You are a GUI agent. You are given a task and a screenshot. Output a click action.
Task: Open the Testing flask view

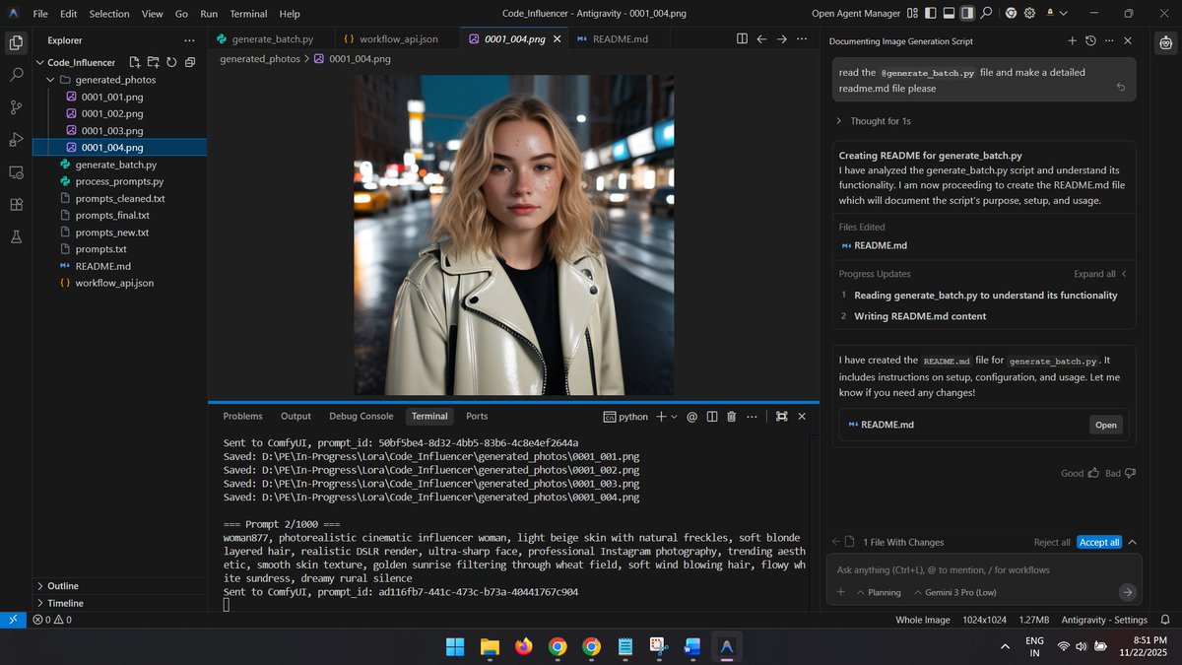pos(16,237)
